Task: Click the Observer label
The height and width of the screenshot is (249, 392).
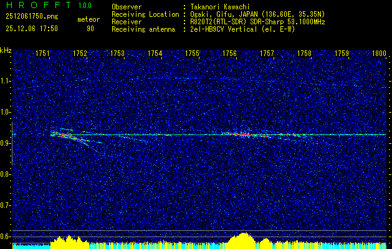Action: click(127, 7)
